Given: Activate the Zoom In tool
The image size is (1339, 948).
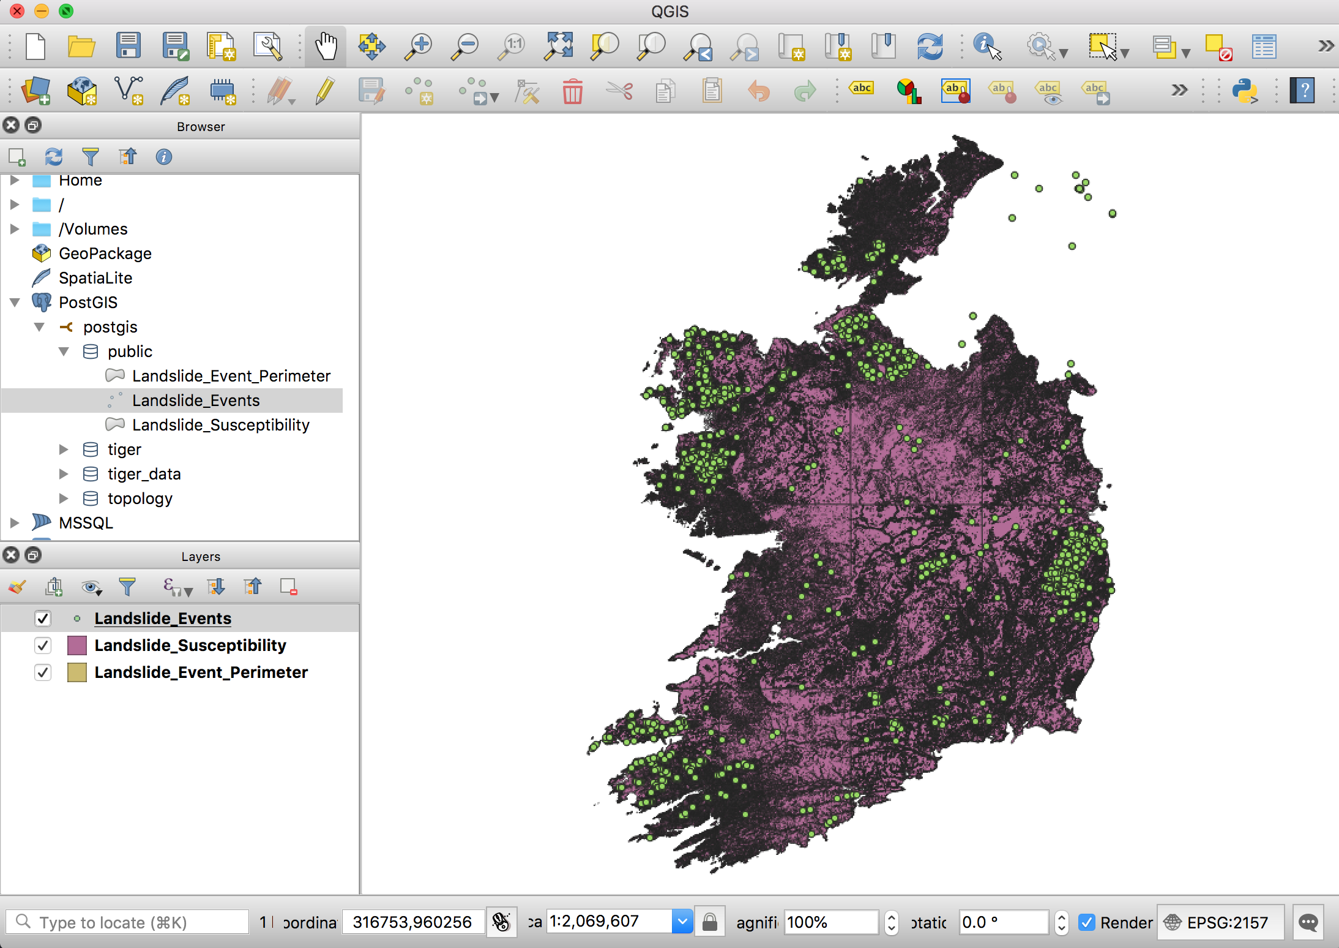Looking at the screenshot, I should (x=419, y=46).
